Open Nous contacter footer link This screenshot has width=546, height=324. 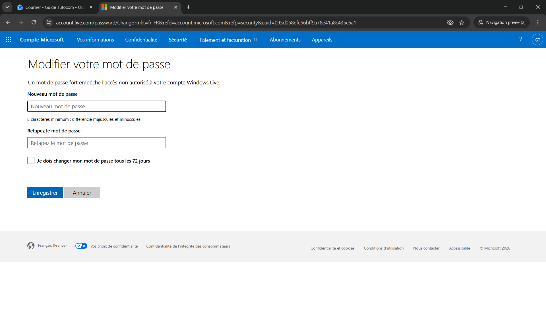[426, 248]
